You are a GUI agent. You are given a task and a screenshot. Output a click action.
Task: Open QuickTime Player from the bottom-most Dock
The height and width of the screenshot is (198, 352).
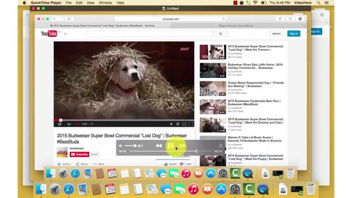click(x=263, y=189)
